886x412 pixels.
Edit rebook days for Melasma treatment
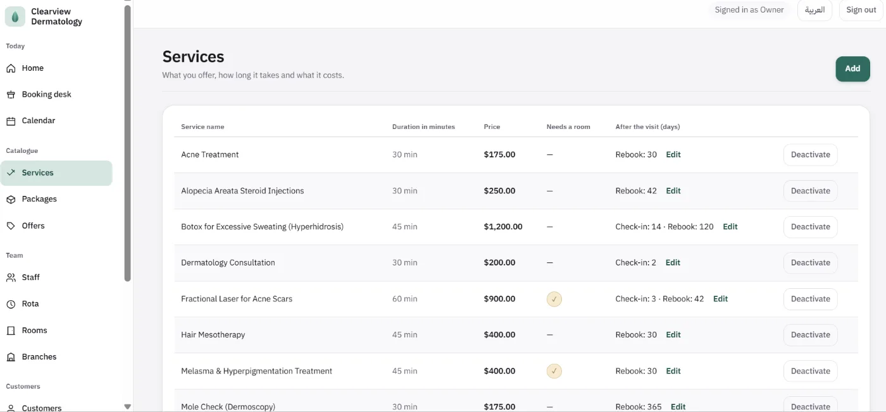673,371
